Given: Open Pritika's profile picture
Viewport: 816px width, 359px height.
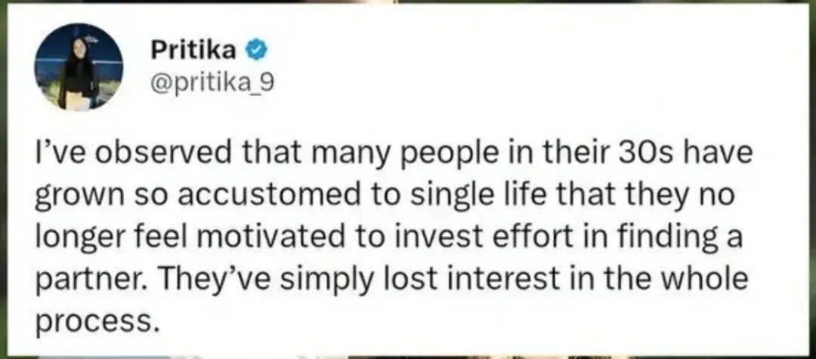Looking at the screenshot, I should (x=79, y=67).
